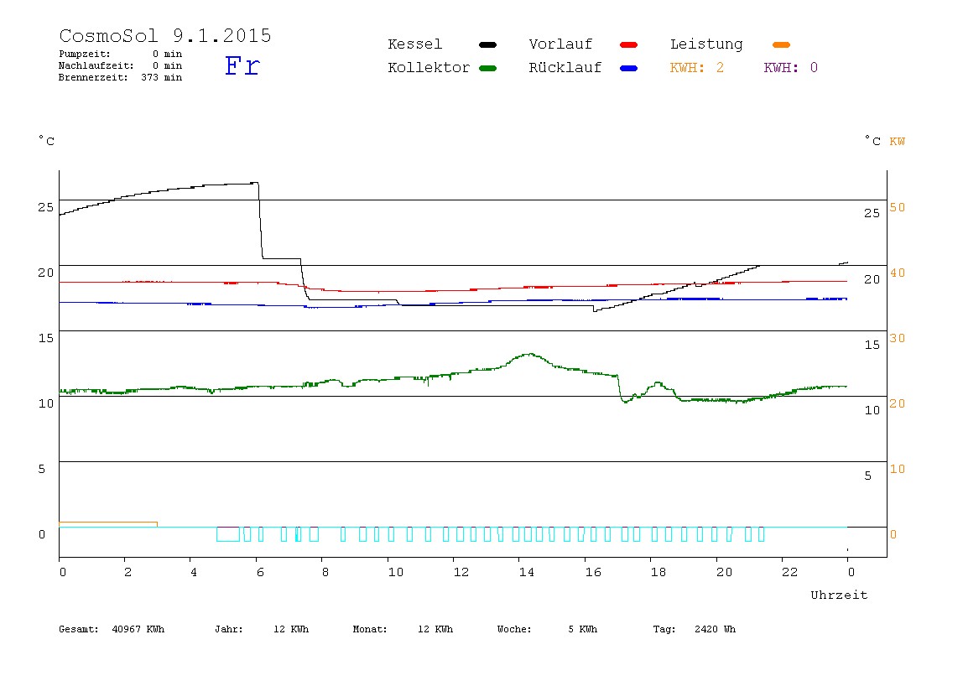Screen dimensions: 963x681
Task: Select the purple "KWH: 0" text
Action: click(x=791, y=68)
